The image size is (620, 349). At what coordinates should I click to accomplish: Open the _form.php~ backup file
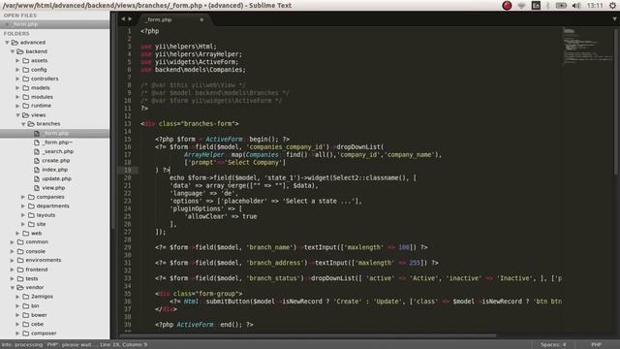coord(57,143)
